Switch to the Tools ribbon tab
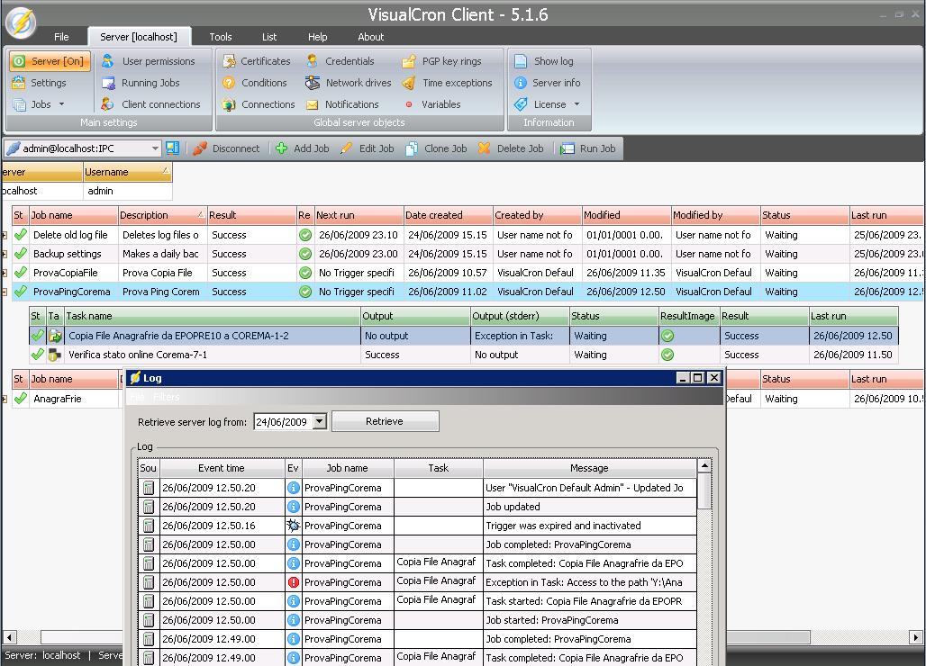The width and height of the screenshot is (926, 666). pyautogui.click(x=221, y=37)
